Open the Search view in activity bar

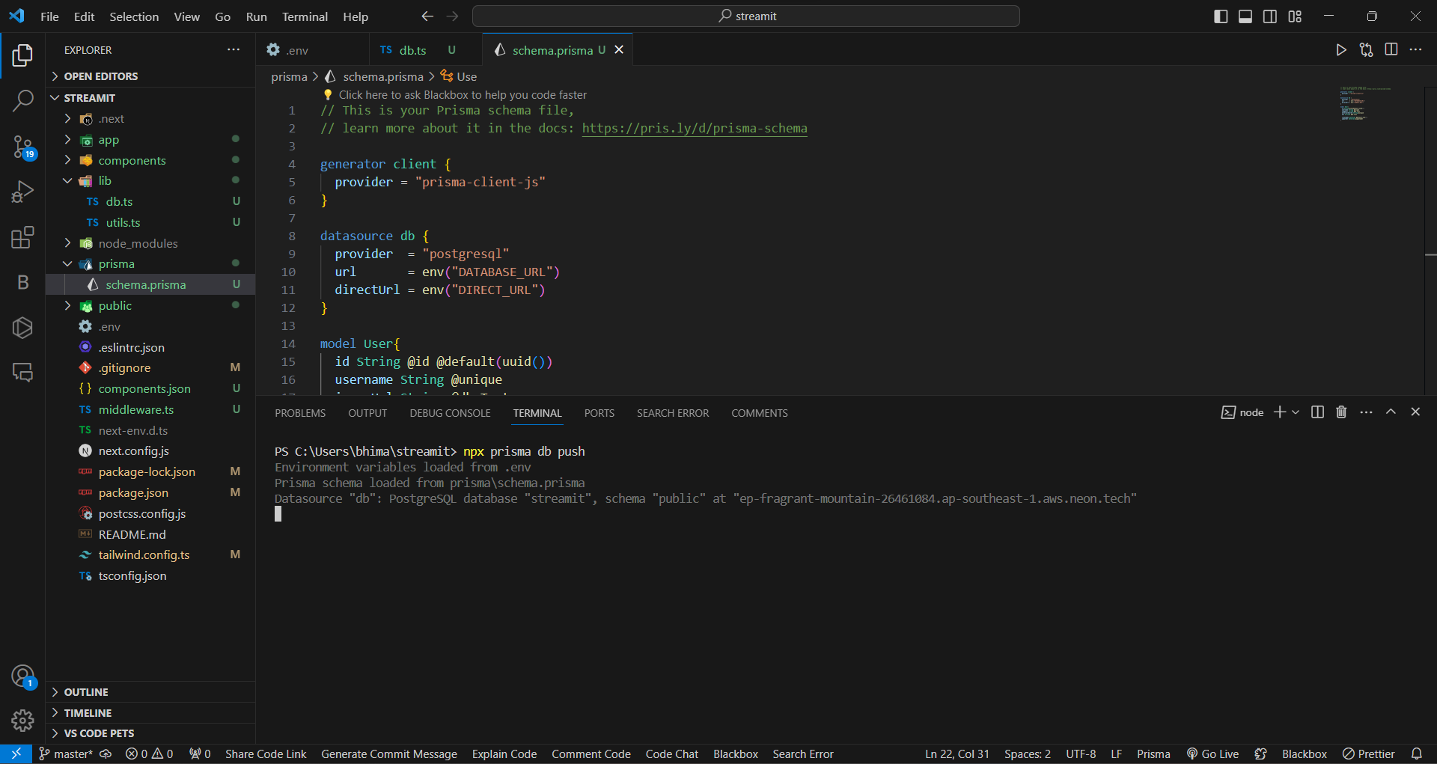tap(22, 100)
